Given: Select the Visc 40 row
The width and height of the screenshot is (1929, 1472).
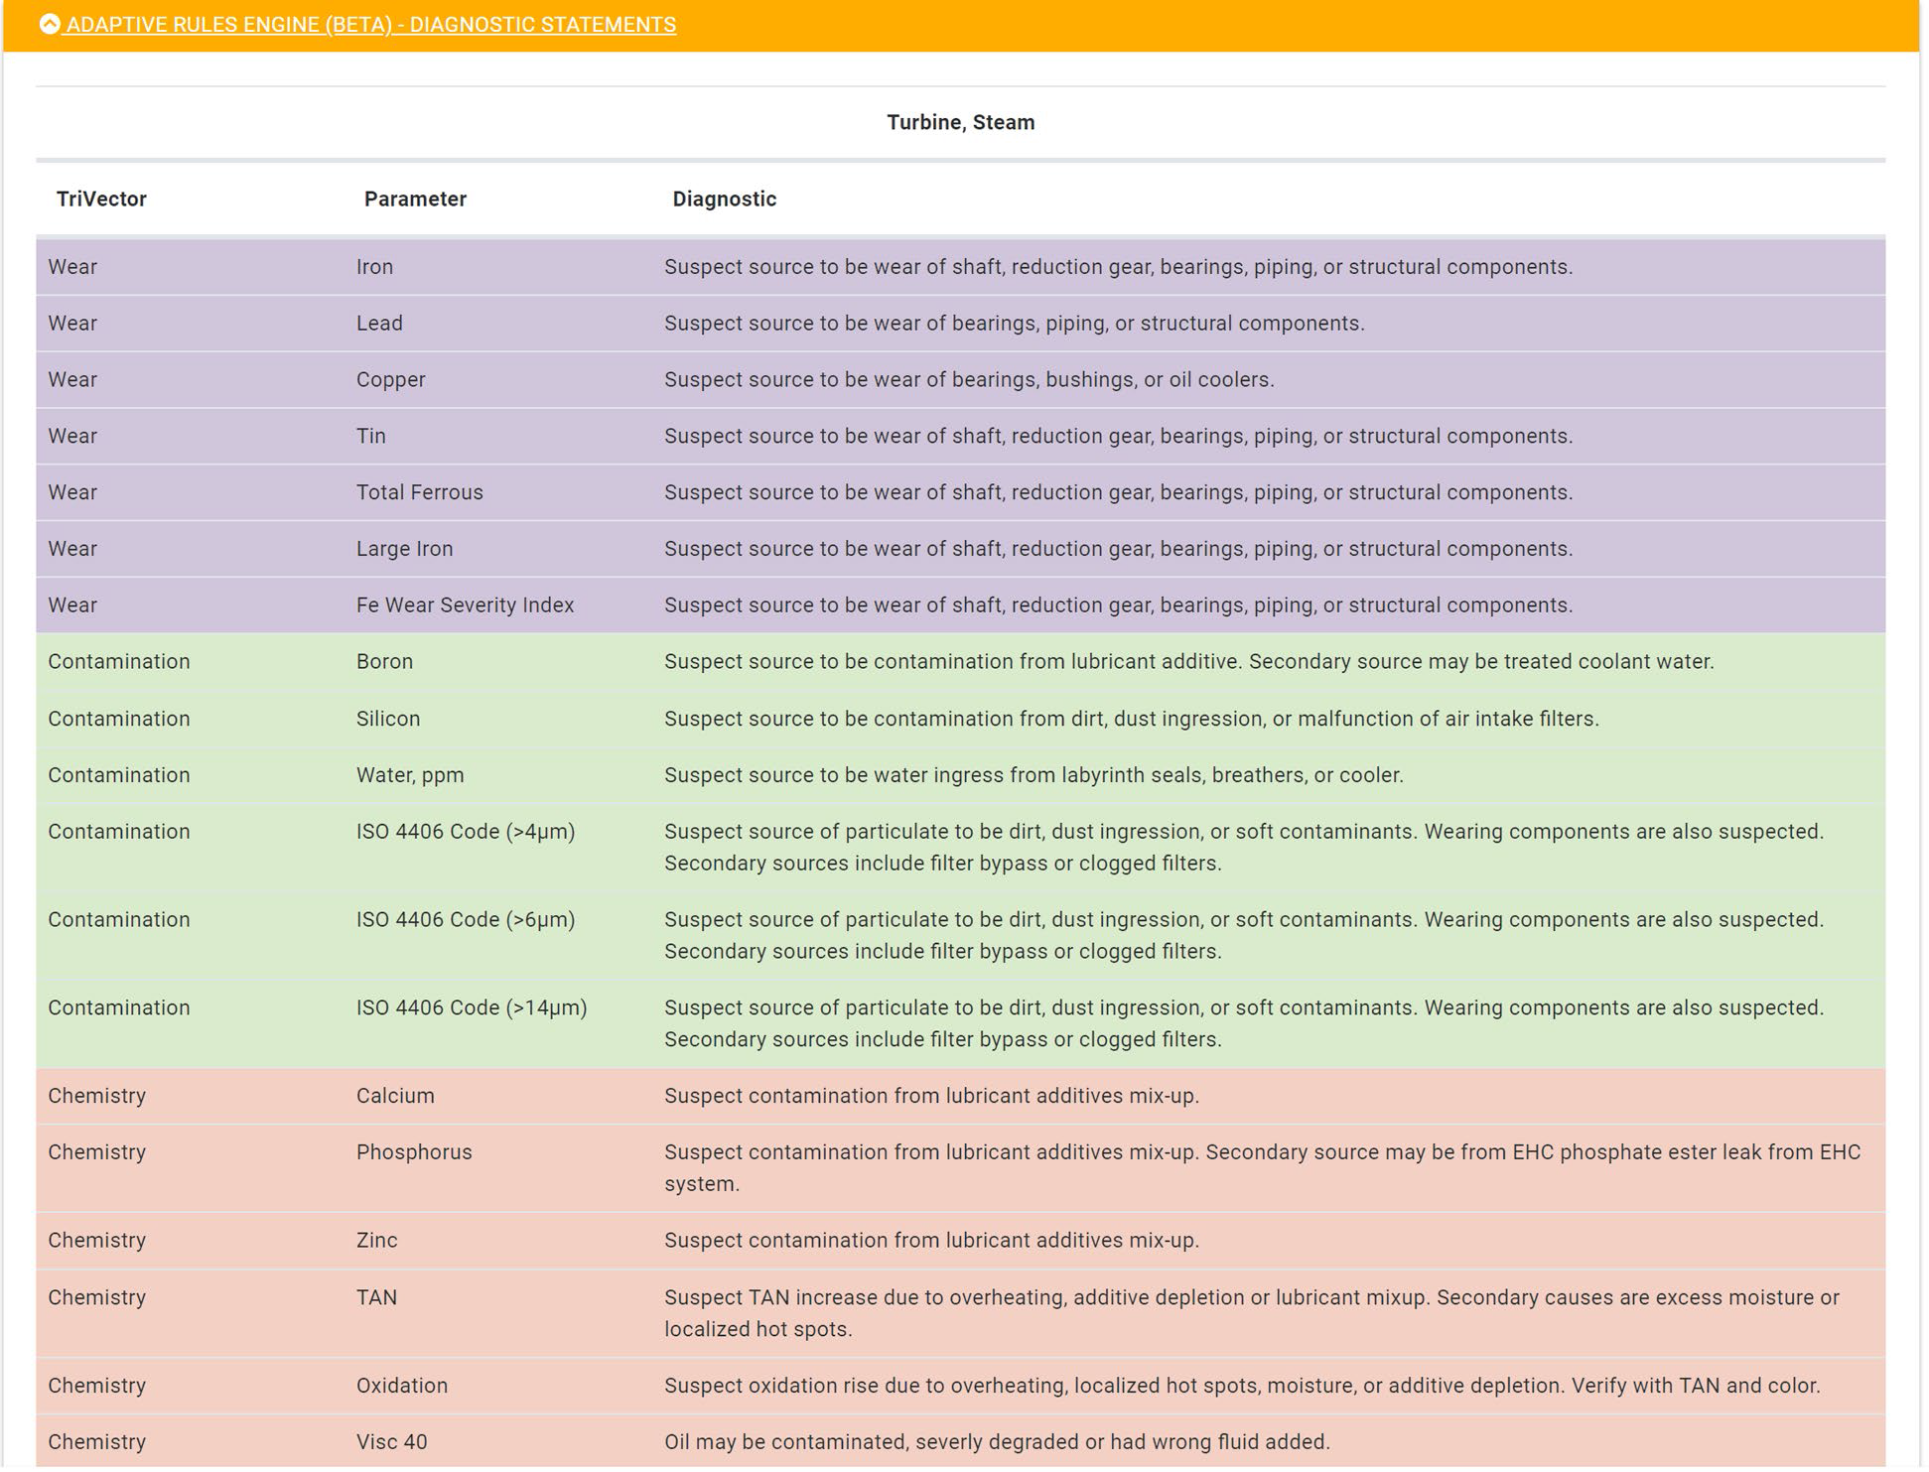Looking at the screenshot, I should coord(391,1442).
